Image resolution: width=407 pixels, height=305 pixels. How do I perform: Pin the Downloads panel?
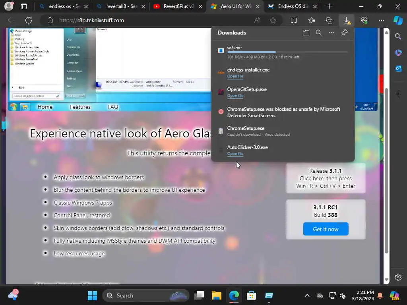[344, 33]
